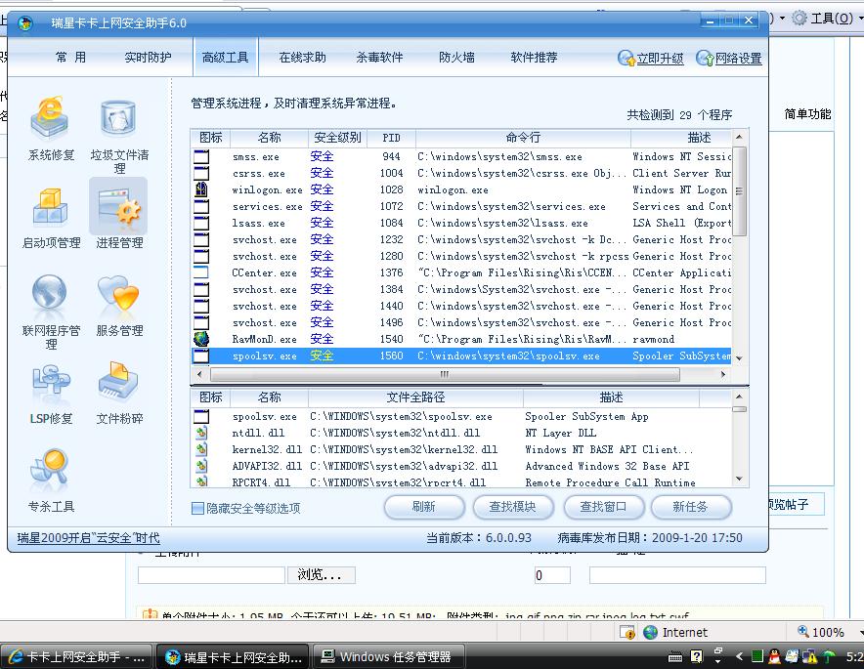Open the 服务管理 heart icon
Screen dimensions: 864x669
118,293
